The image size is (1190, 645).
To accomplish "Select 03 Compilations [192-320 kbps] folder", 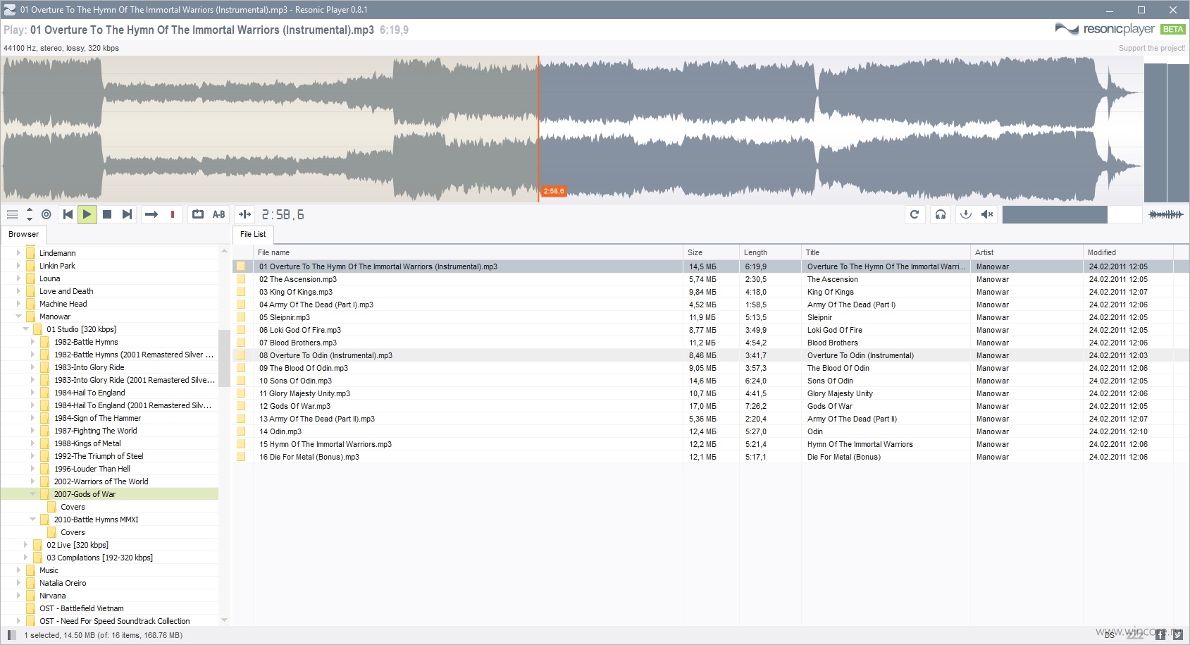I will [100, 558].
